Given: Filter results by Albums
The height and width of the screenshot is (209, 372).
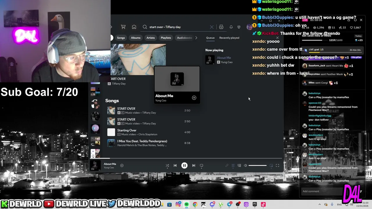Looking at the screenshot, I should coord(136,38).
